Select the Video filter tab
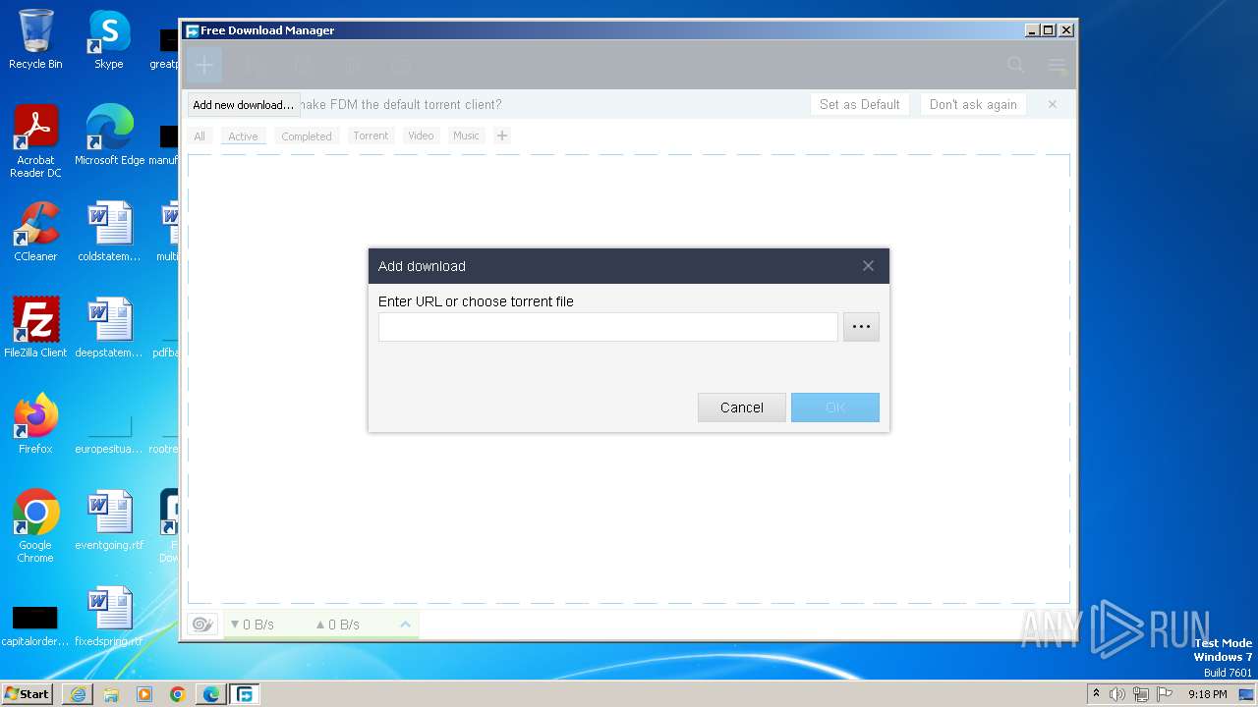The width and height of the screenshot is (1258, 707). click(421, 136)
